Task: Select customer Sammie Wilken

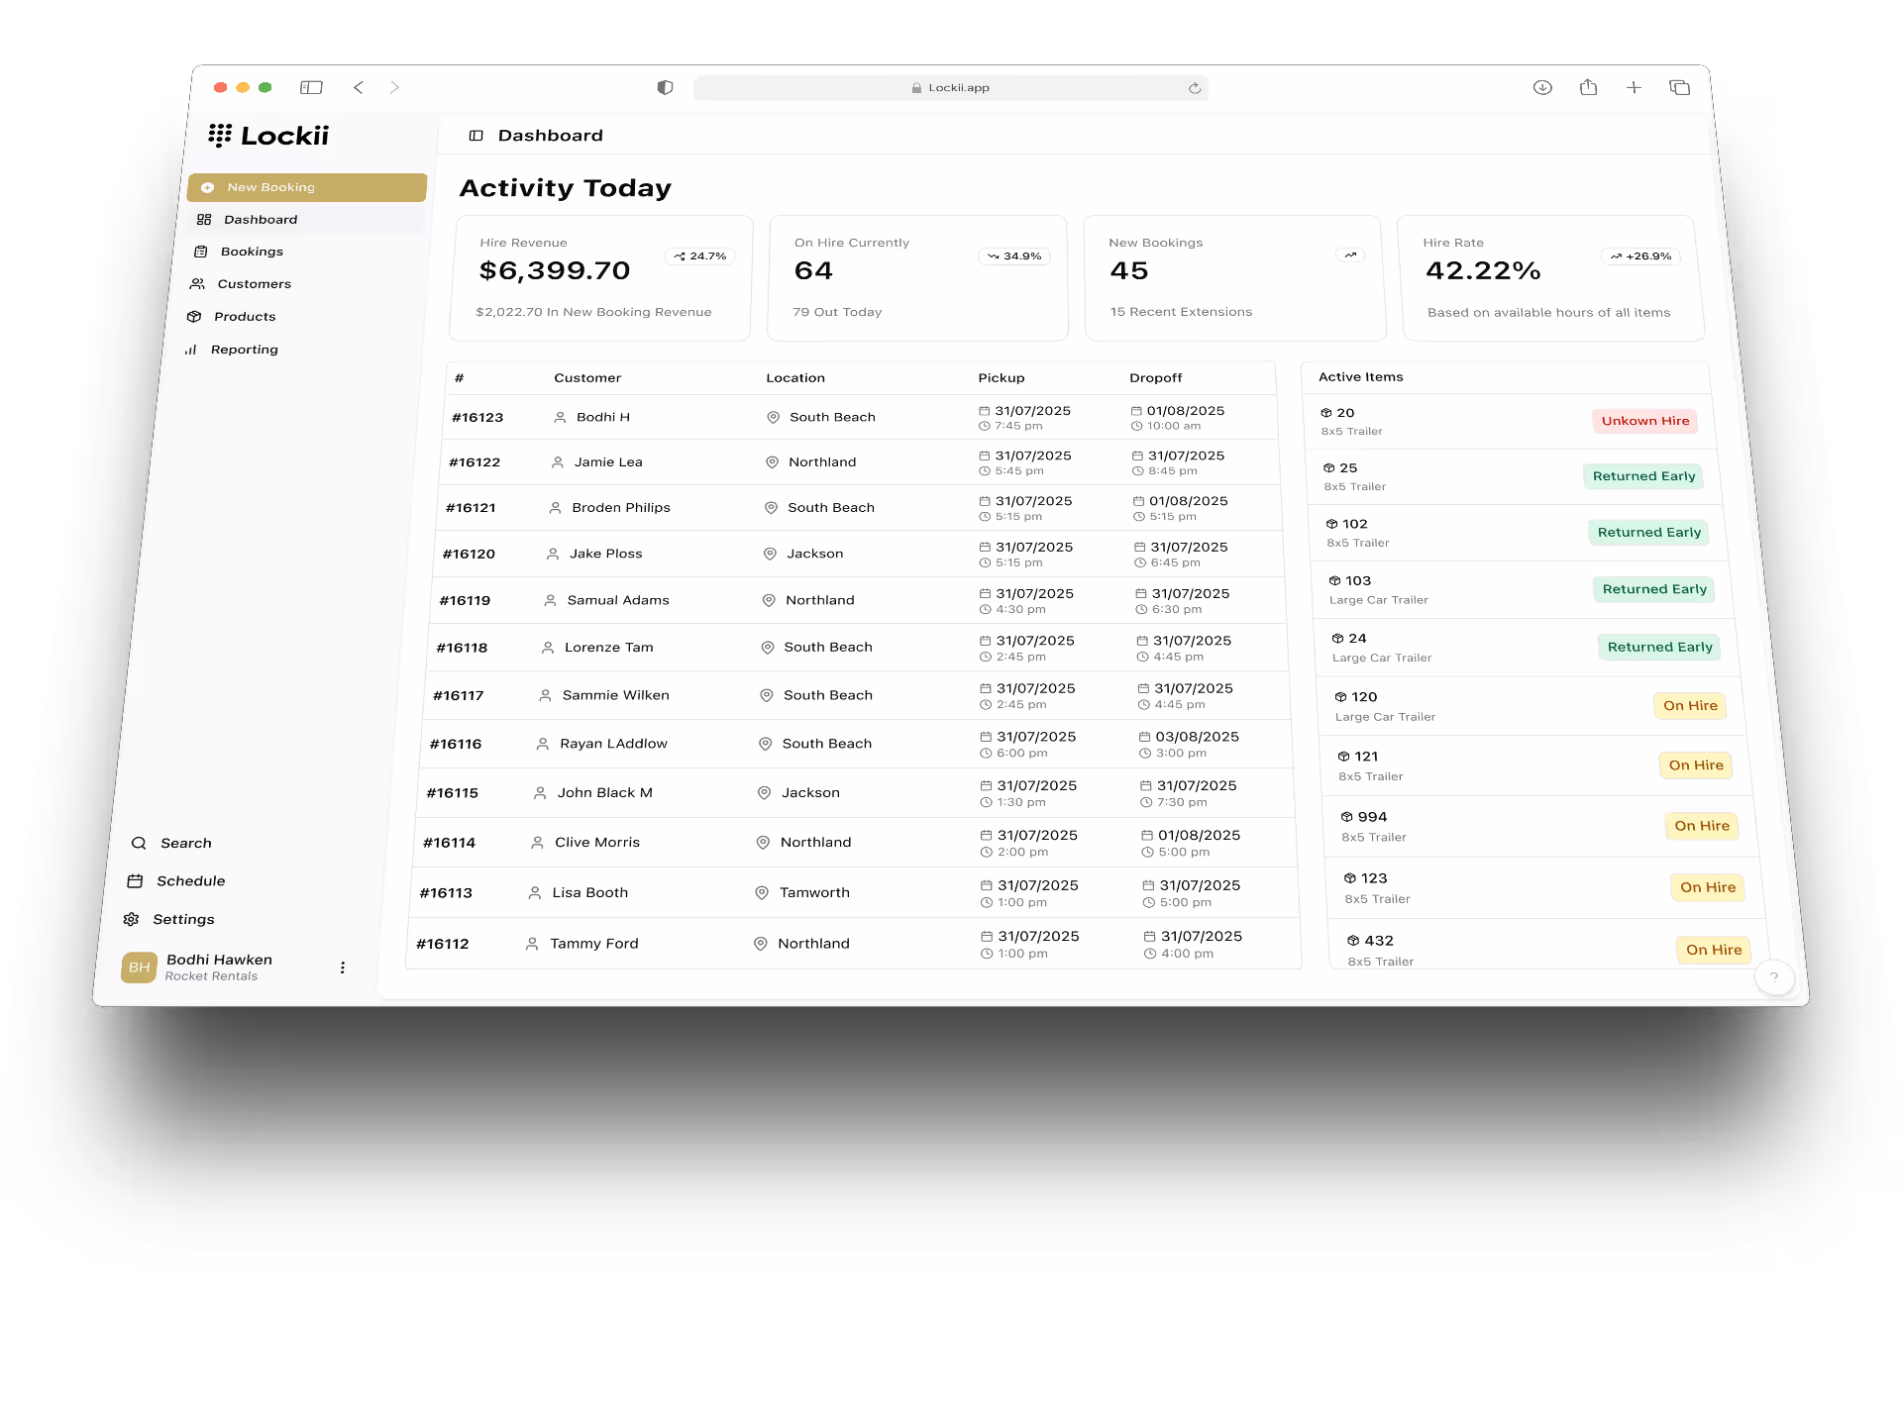Action: (616, 695)
